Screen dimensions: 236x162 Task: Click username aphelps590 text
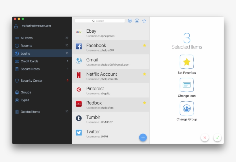pos(108,36)
